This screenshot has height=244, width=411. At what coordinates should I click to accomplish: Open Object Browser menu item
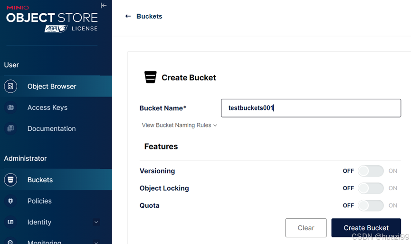(56, 86)
